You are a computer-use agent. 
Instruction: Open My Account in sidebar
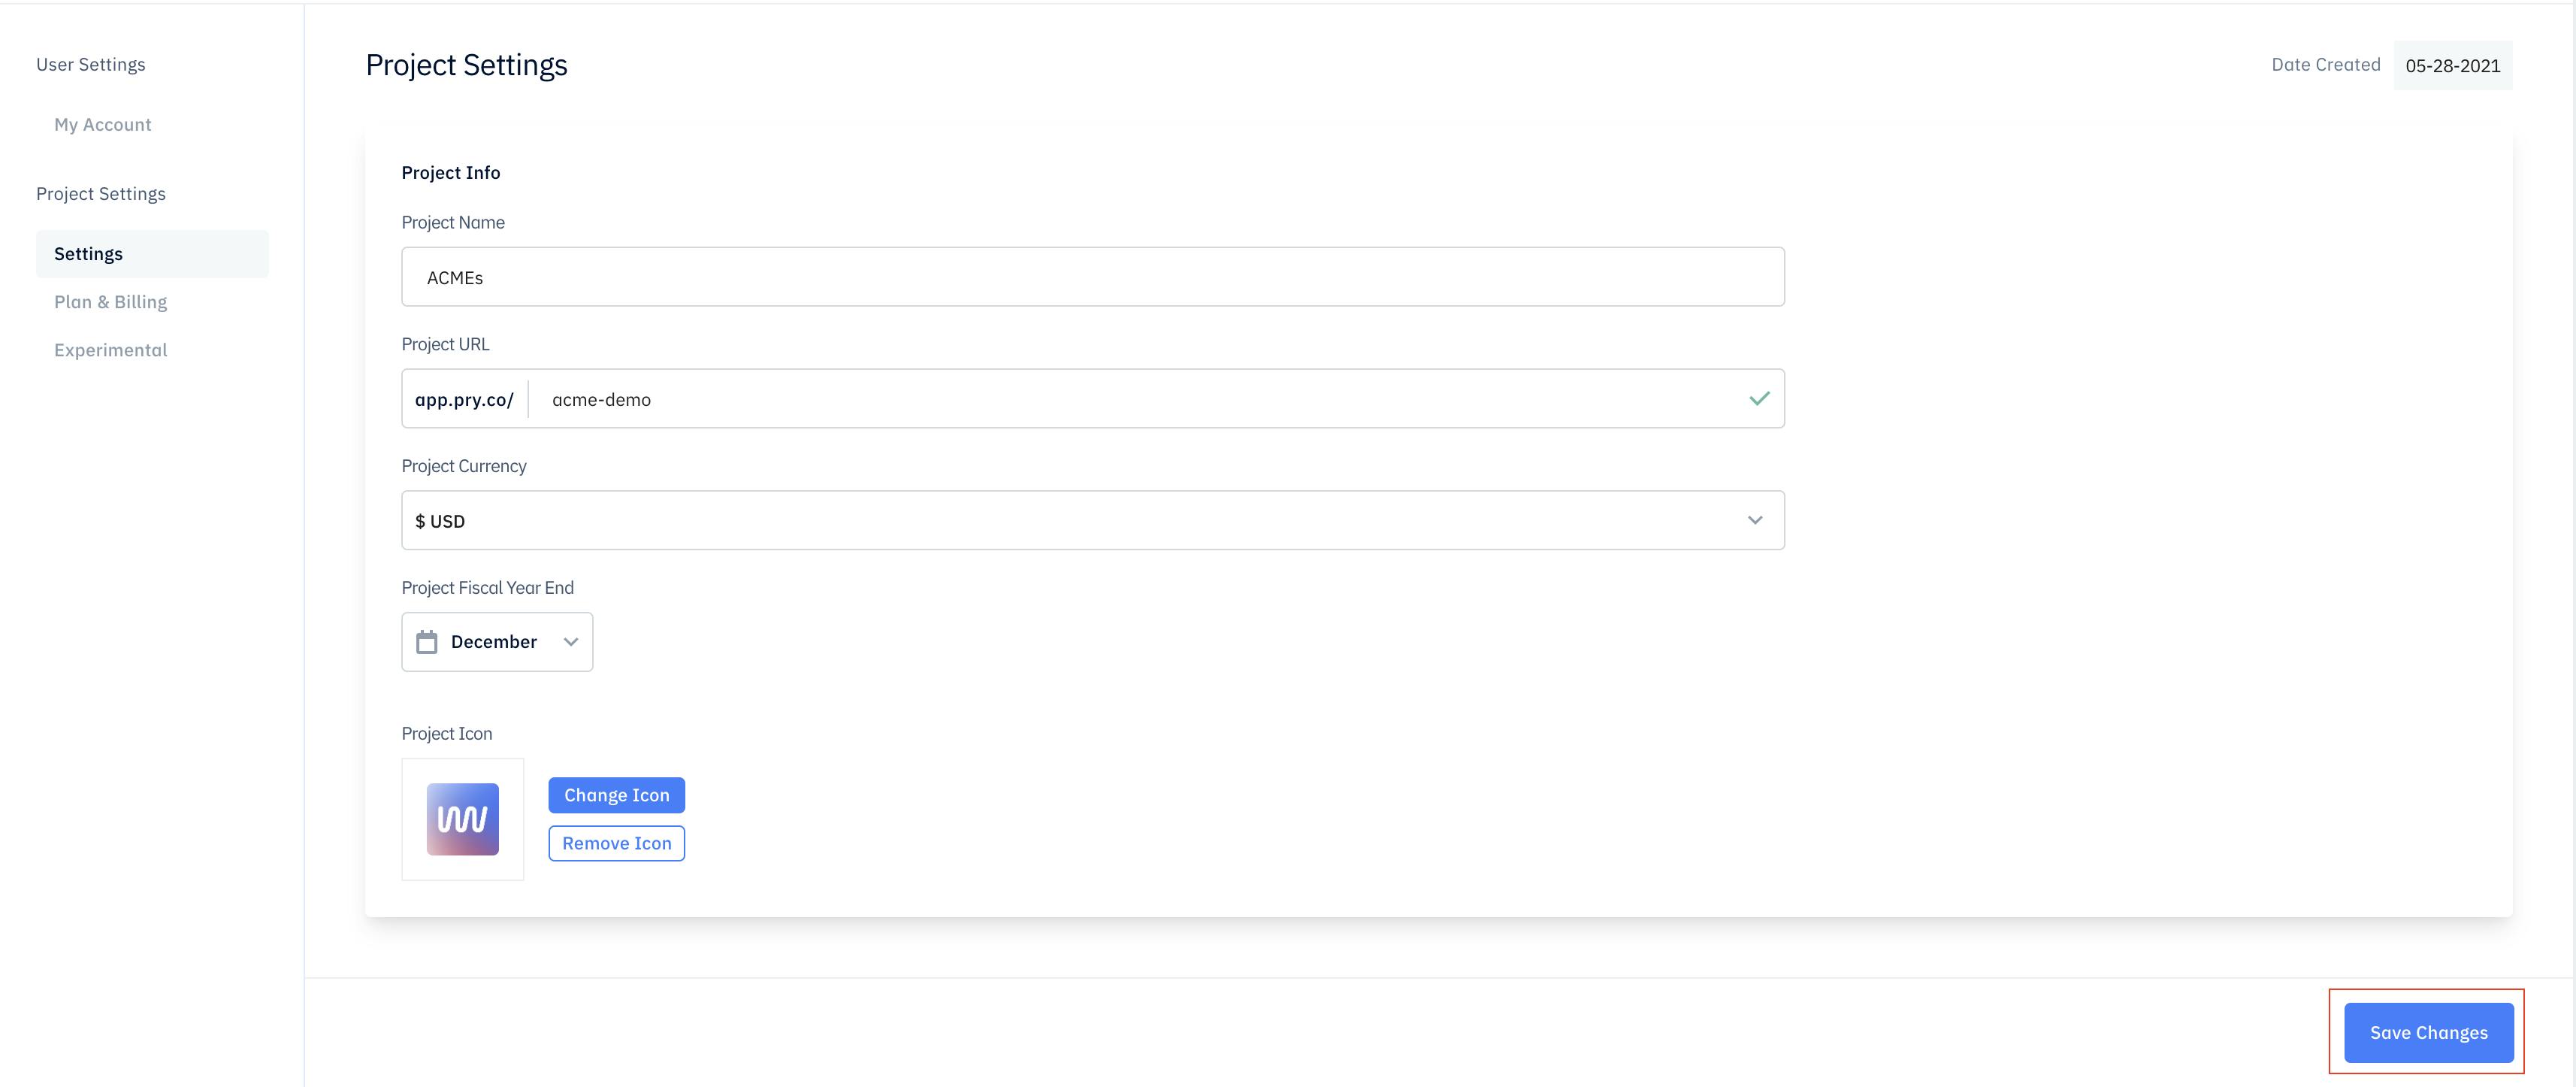pyautogui.click(x=103, y=125)
